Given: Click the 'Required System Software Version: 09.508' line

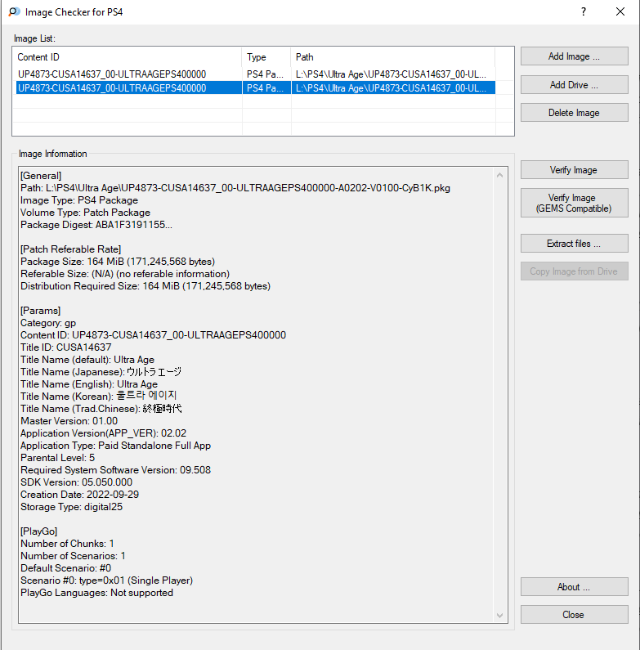Looking at the screenshot, I should pos(115,470).
